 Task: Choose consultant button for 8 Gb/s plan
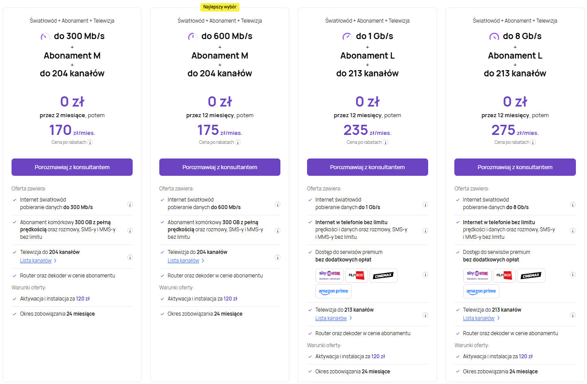click(515, 167)
